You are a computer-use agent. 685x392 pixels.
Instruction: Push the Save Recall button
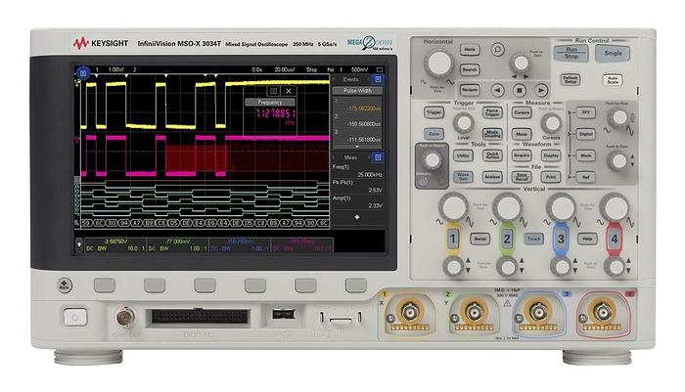coord(522,176)
